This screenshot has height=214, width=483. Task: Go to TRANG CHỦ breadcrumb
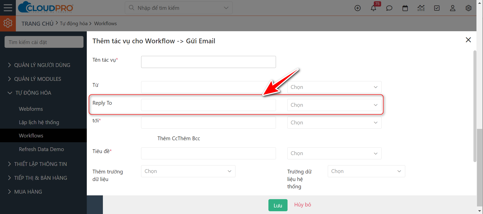tap(37, 23)
